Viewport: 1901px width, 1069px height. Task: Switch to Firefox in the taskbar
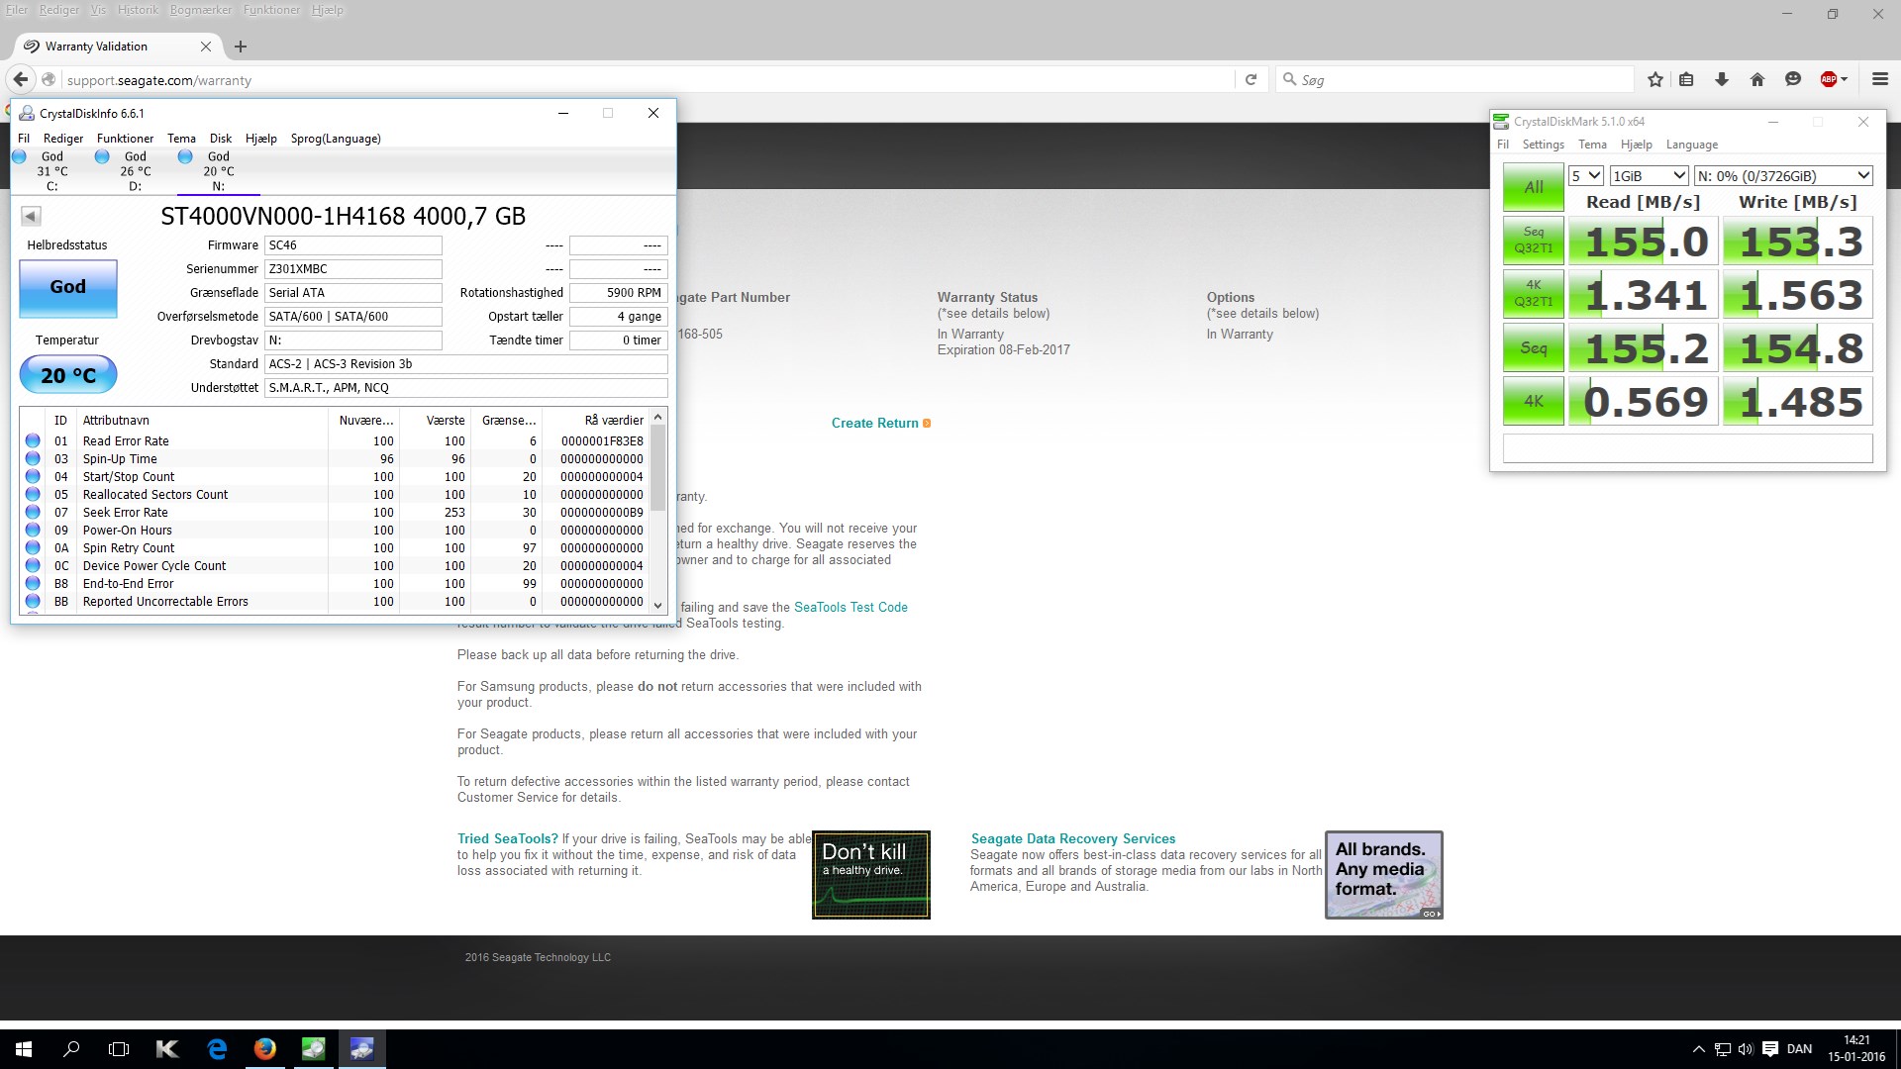[264, 1049]
